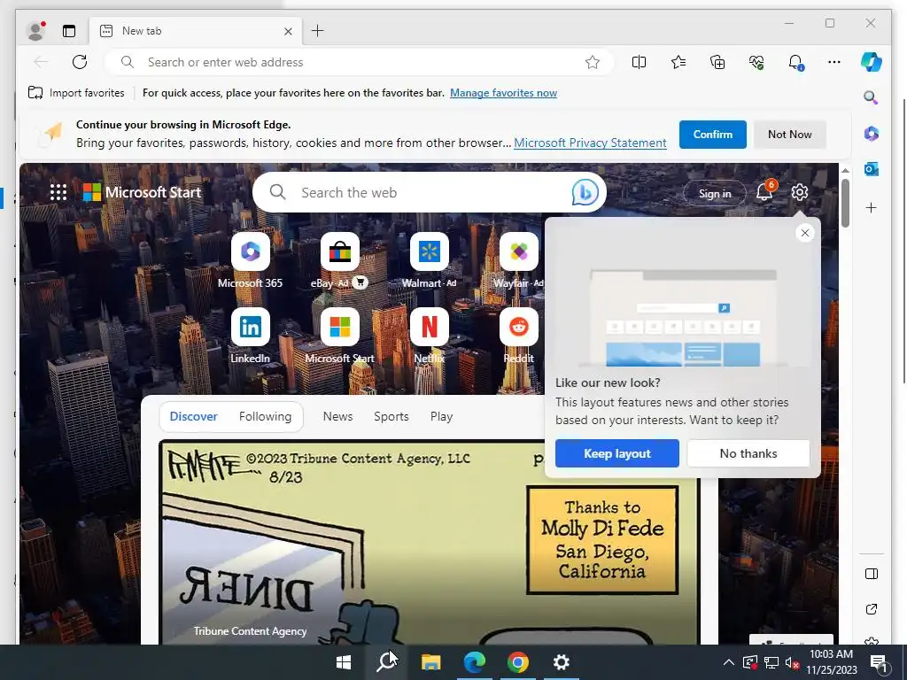907x680 pixels.
Task: Decline layout with No thanks
Action: click(748, 453)
